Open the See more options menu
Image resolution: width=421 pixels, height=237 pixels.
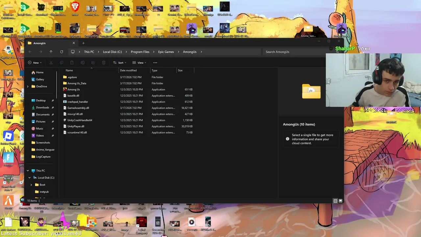(155, 63)
